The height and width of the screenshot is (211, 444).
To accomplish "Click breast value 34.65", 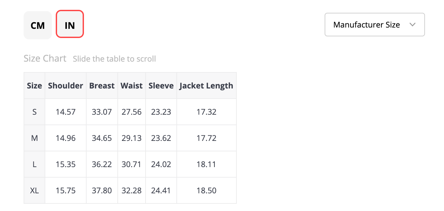I will coord(102,138).
